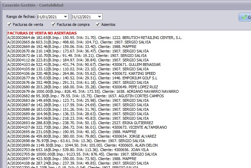The image size is (251, 168).
Task: Select invoice A/202002683 of 149.69 line
Action: [78, 100]
